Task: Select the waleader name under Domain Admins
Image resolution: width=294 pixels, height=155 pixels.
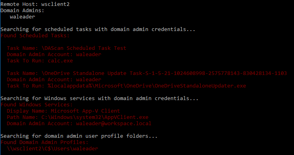Action: tap(22, 16)
